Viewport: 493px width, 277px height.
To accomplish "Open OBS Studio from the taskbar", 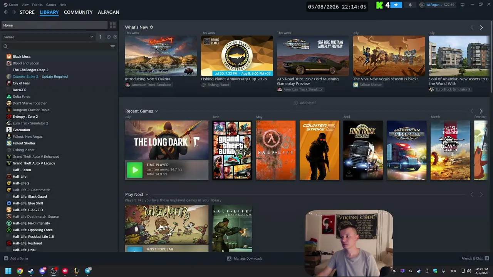I will (x=54, y=271).
